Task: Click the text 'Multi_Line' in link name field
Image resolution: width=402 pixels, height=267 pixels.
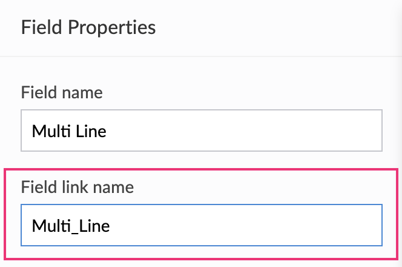Action: click(x=70, y=226)
